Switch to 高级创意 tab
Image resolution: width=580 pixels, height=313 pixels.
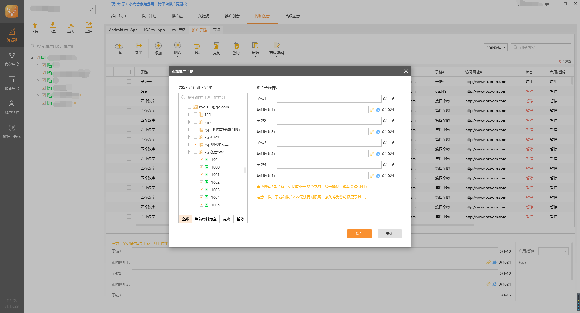292,16
